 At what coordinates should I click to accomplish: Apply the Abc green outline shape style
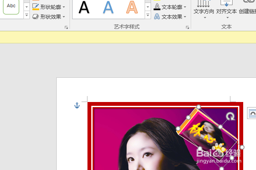[11, 6]
